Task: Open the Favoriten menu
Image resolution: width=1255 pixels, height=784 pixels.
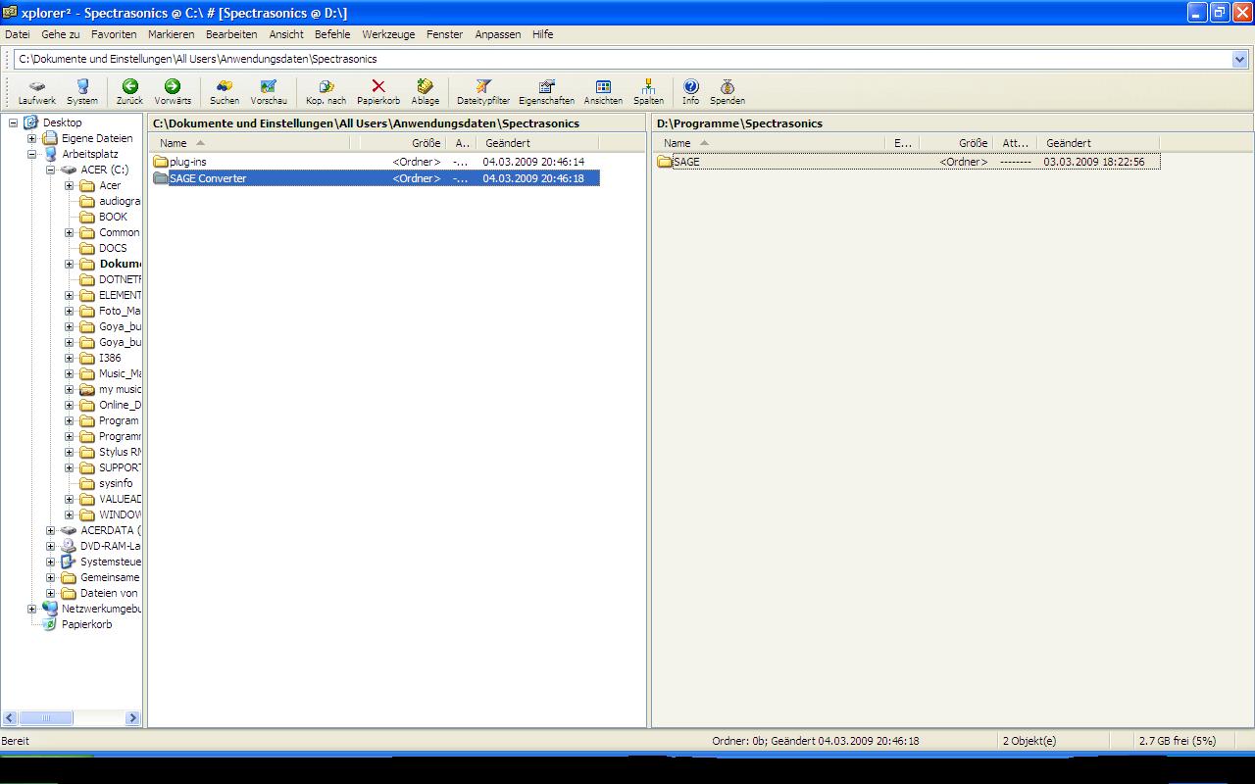Action: pos(114,34)
